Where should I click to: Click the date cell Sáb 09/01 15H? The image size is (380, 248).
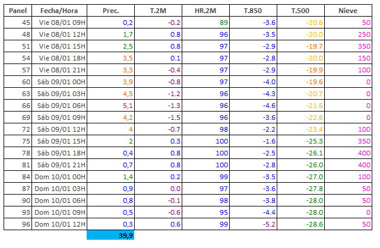point(59,141)
